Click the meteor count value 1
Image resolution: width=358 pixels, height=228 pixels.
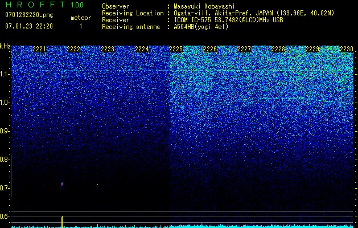pos(81,26)
